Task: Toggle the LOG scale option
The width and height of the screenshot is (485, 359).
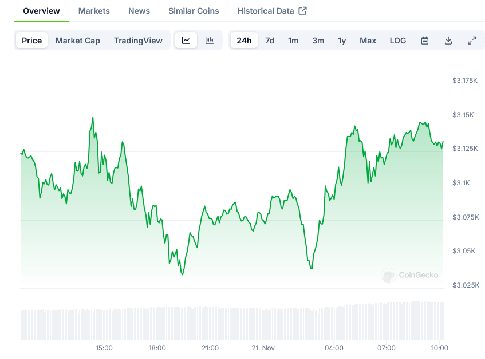Action: tap(398, 41)
